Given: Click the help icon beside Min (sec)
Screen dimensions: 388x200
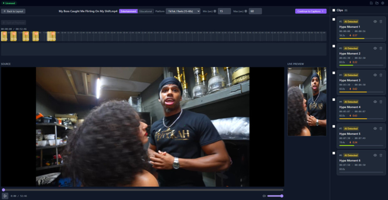Looking at the screenshot, I should point(215,11).
